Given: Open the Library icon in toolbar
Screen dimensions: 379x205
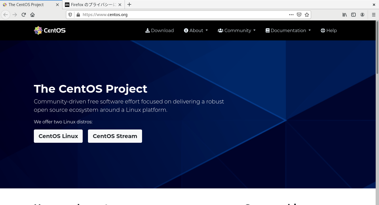Looking at the screenshot, I should pos(345,15).
